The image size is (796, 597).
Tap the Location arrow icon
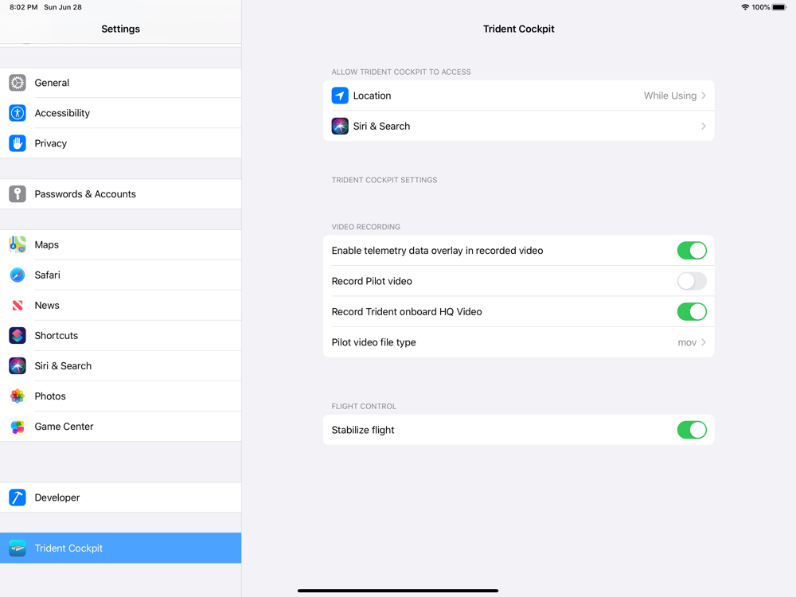point(340,96)
